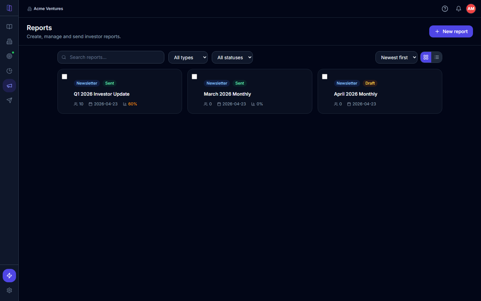Open the pie chart icon in sidebar

click(9, 71)
